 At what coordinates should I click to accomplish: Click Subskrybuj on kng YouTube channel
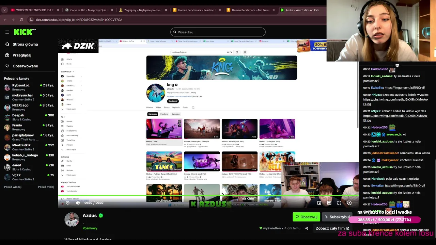(x=173, y=101)
